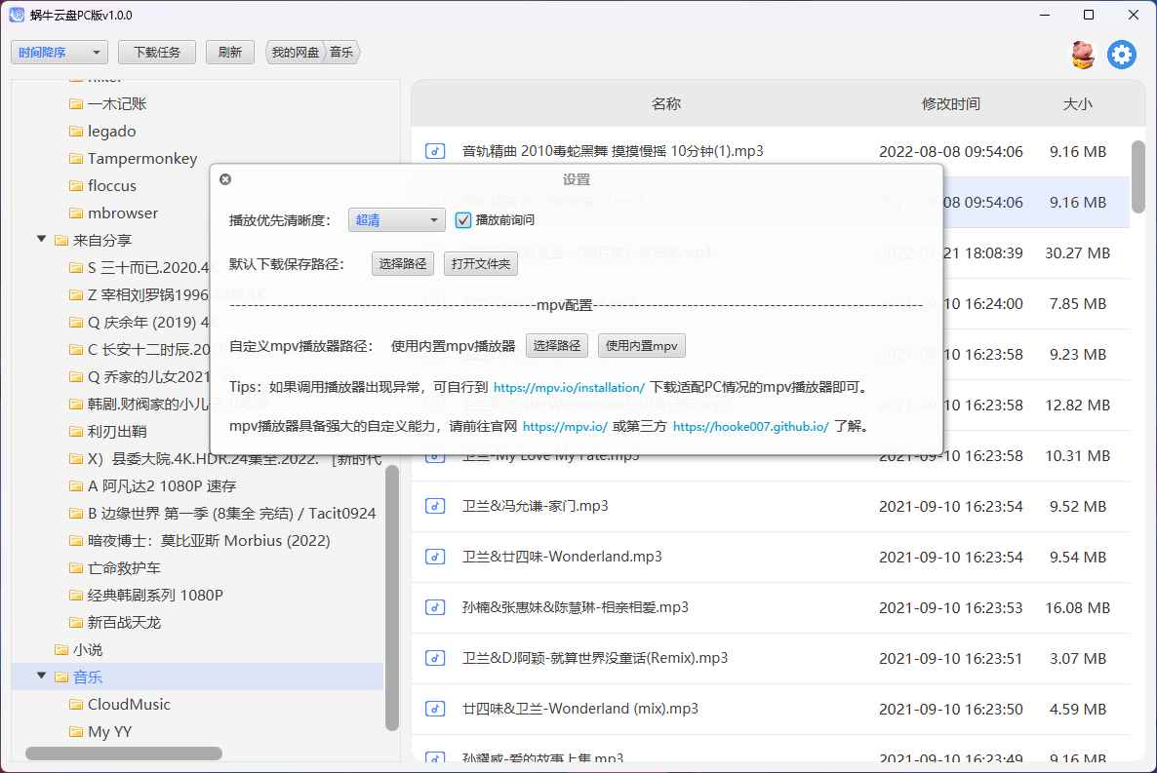This screenshot has height=773, width=1157.
Task: Uncheck the 播放前询问 checkbox
Action: pos(462,219)
